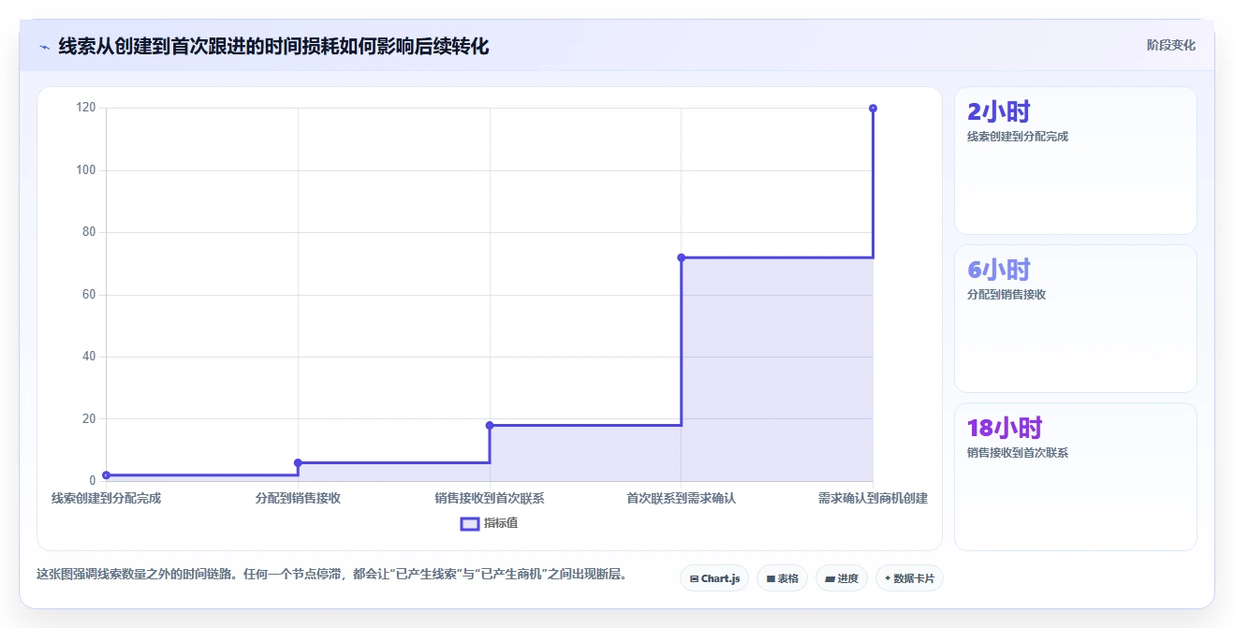This screenshot has width=1234, height=628.
Task: Click y-axis value 80
Action: [x=89, y=232]
